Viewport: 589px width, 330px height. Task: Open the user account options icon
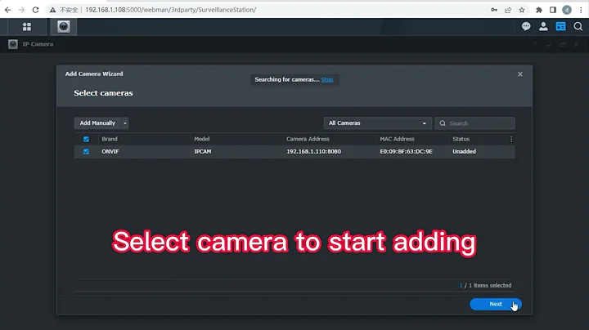pyautogui.click(x=543, y=26)
